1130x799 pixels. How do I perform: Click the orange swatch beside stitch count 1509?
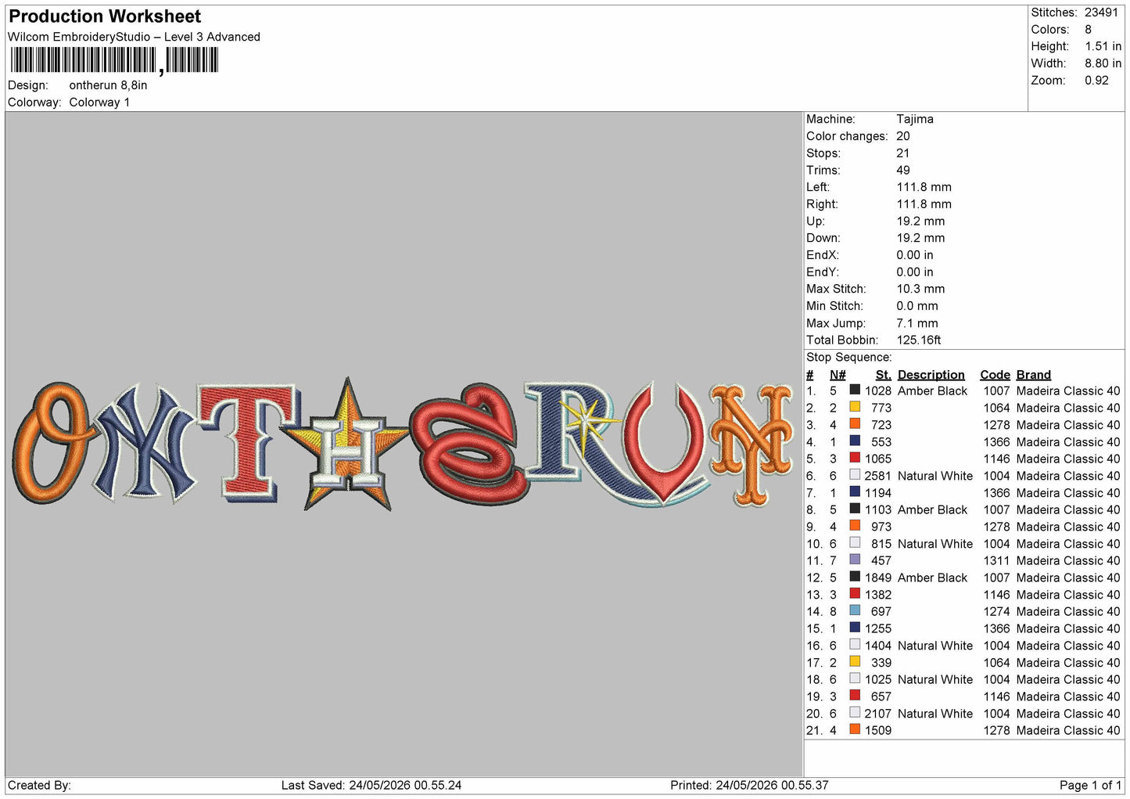click(x=855, y=729)
